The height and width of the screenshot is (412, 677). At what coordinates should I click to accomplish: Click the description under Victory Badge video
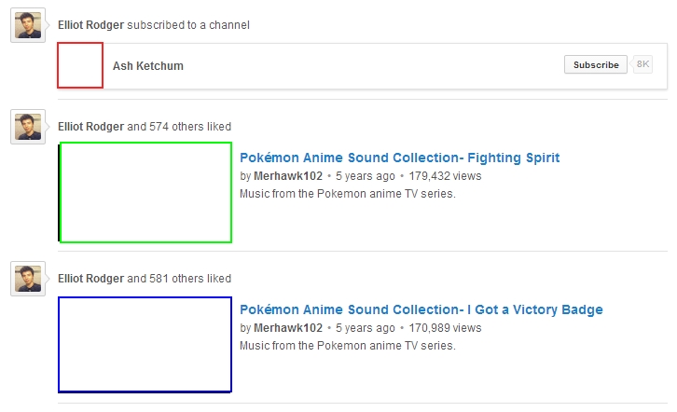[348, 346]
